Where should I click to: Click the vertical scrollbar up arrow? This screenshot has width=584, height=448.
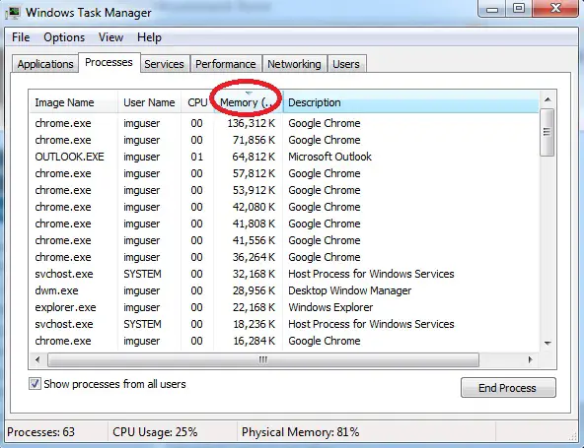(x=547, y=99)
